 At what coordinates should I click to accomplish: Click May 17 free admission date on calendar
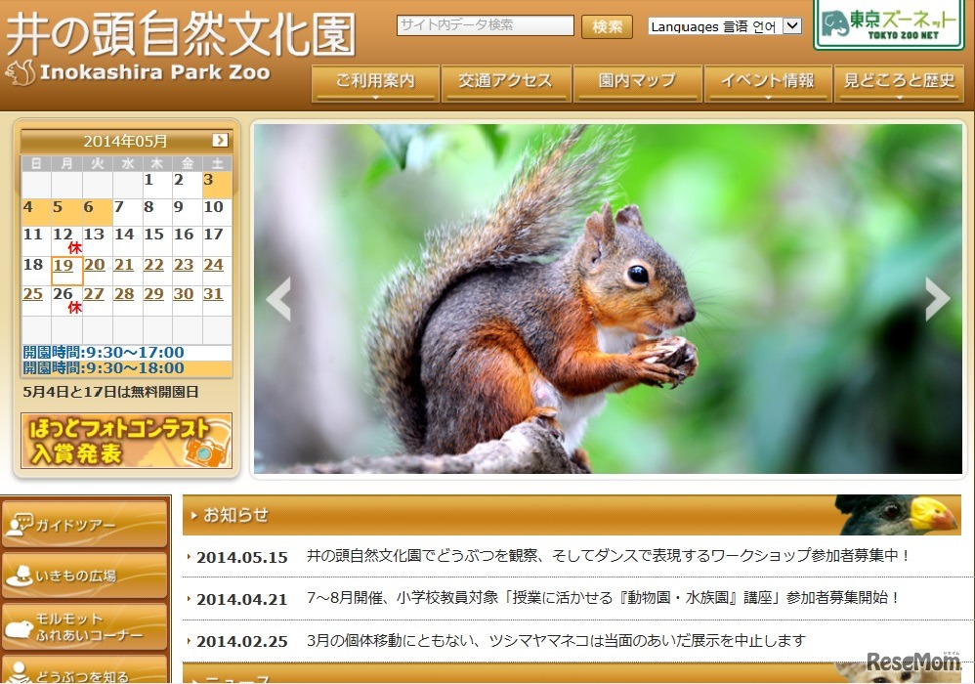213,235
